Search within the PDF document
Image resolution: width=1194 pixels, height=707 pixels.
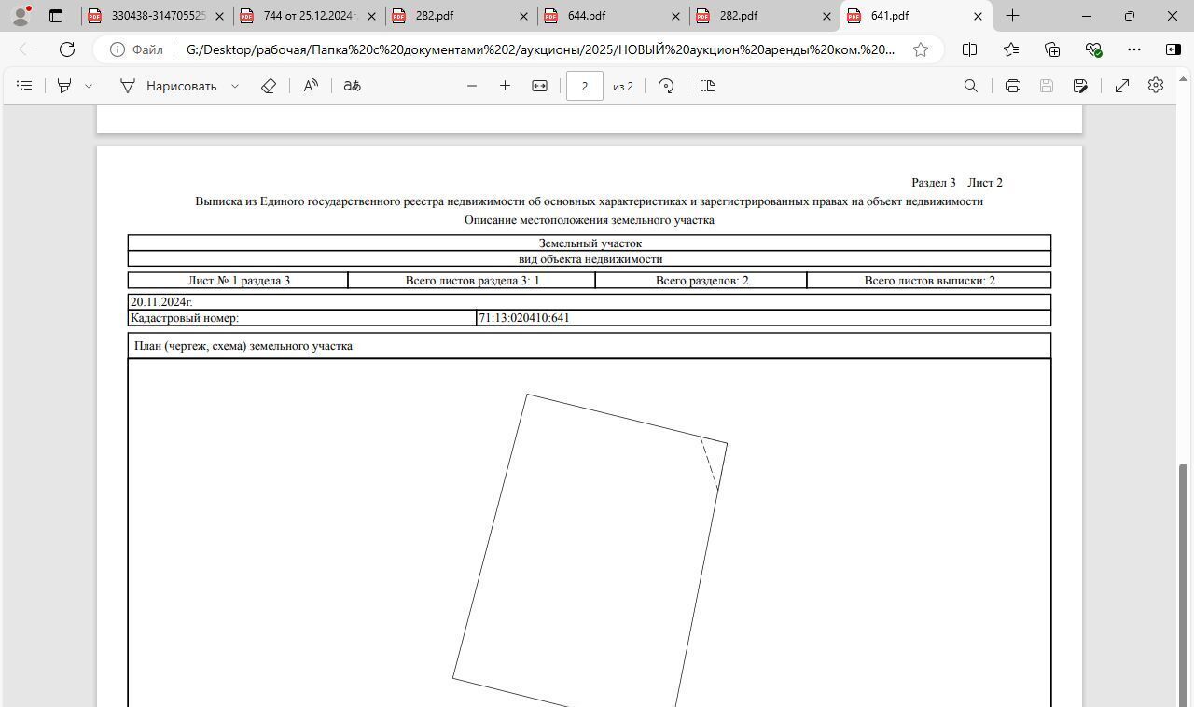(x=971, y=86)
